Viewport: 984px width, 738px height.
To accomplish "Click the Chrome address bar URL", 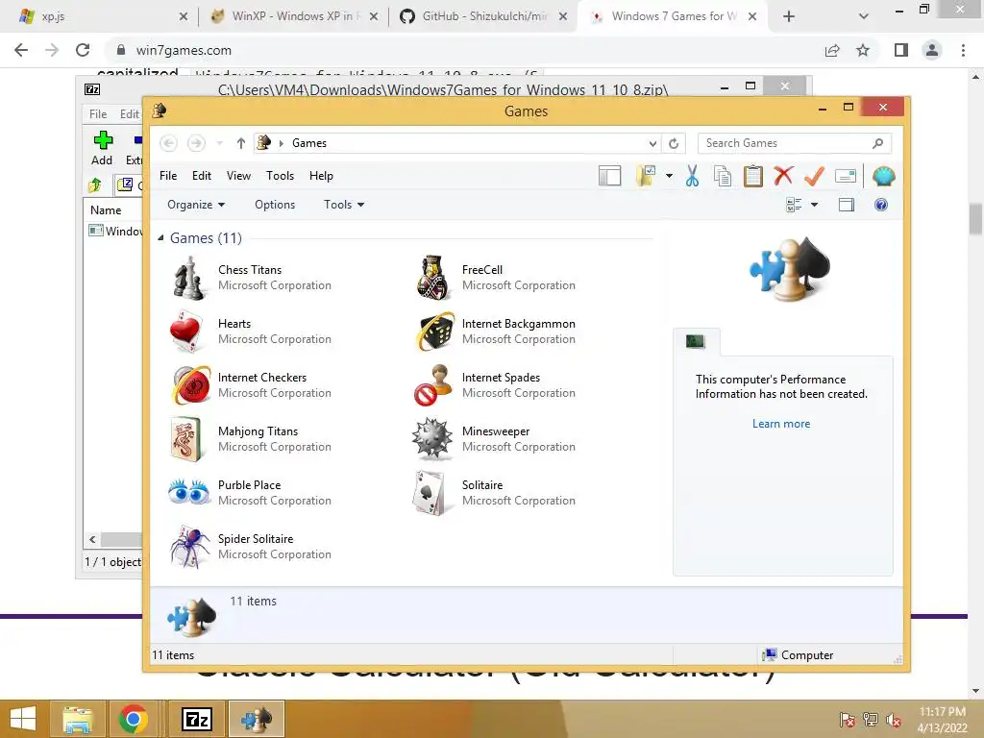I will click(184, 50).
